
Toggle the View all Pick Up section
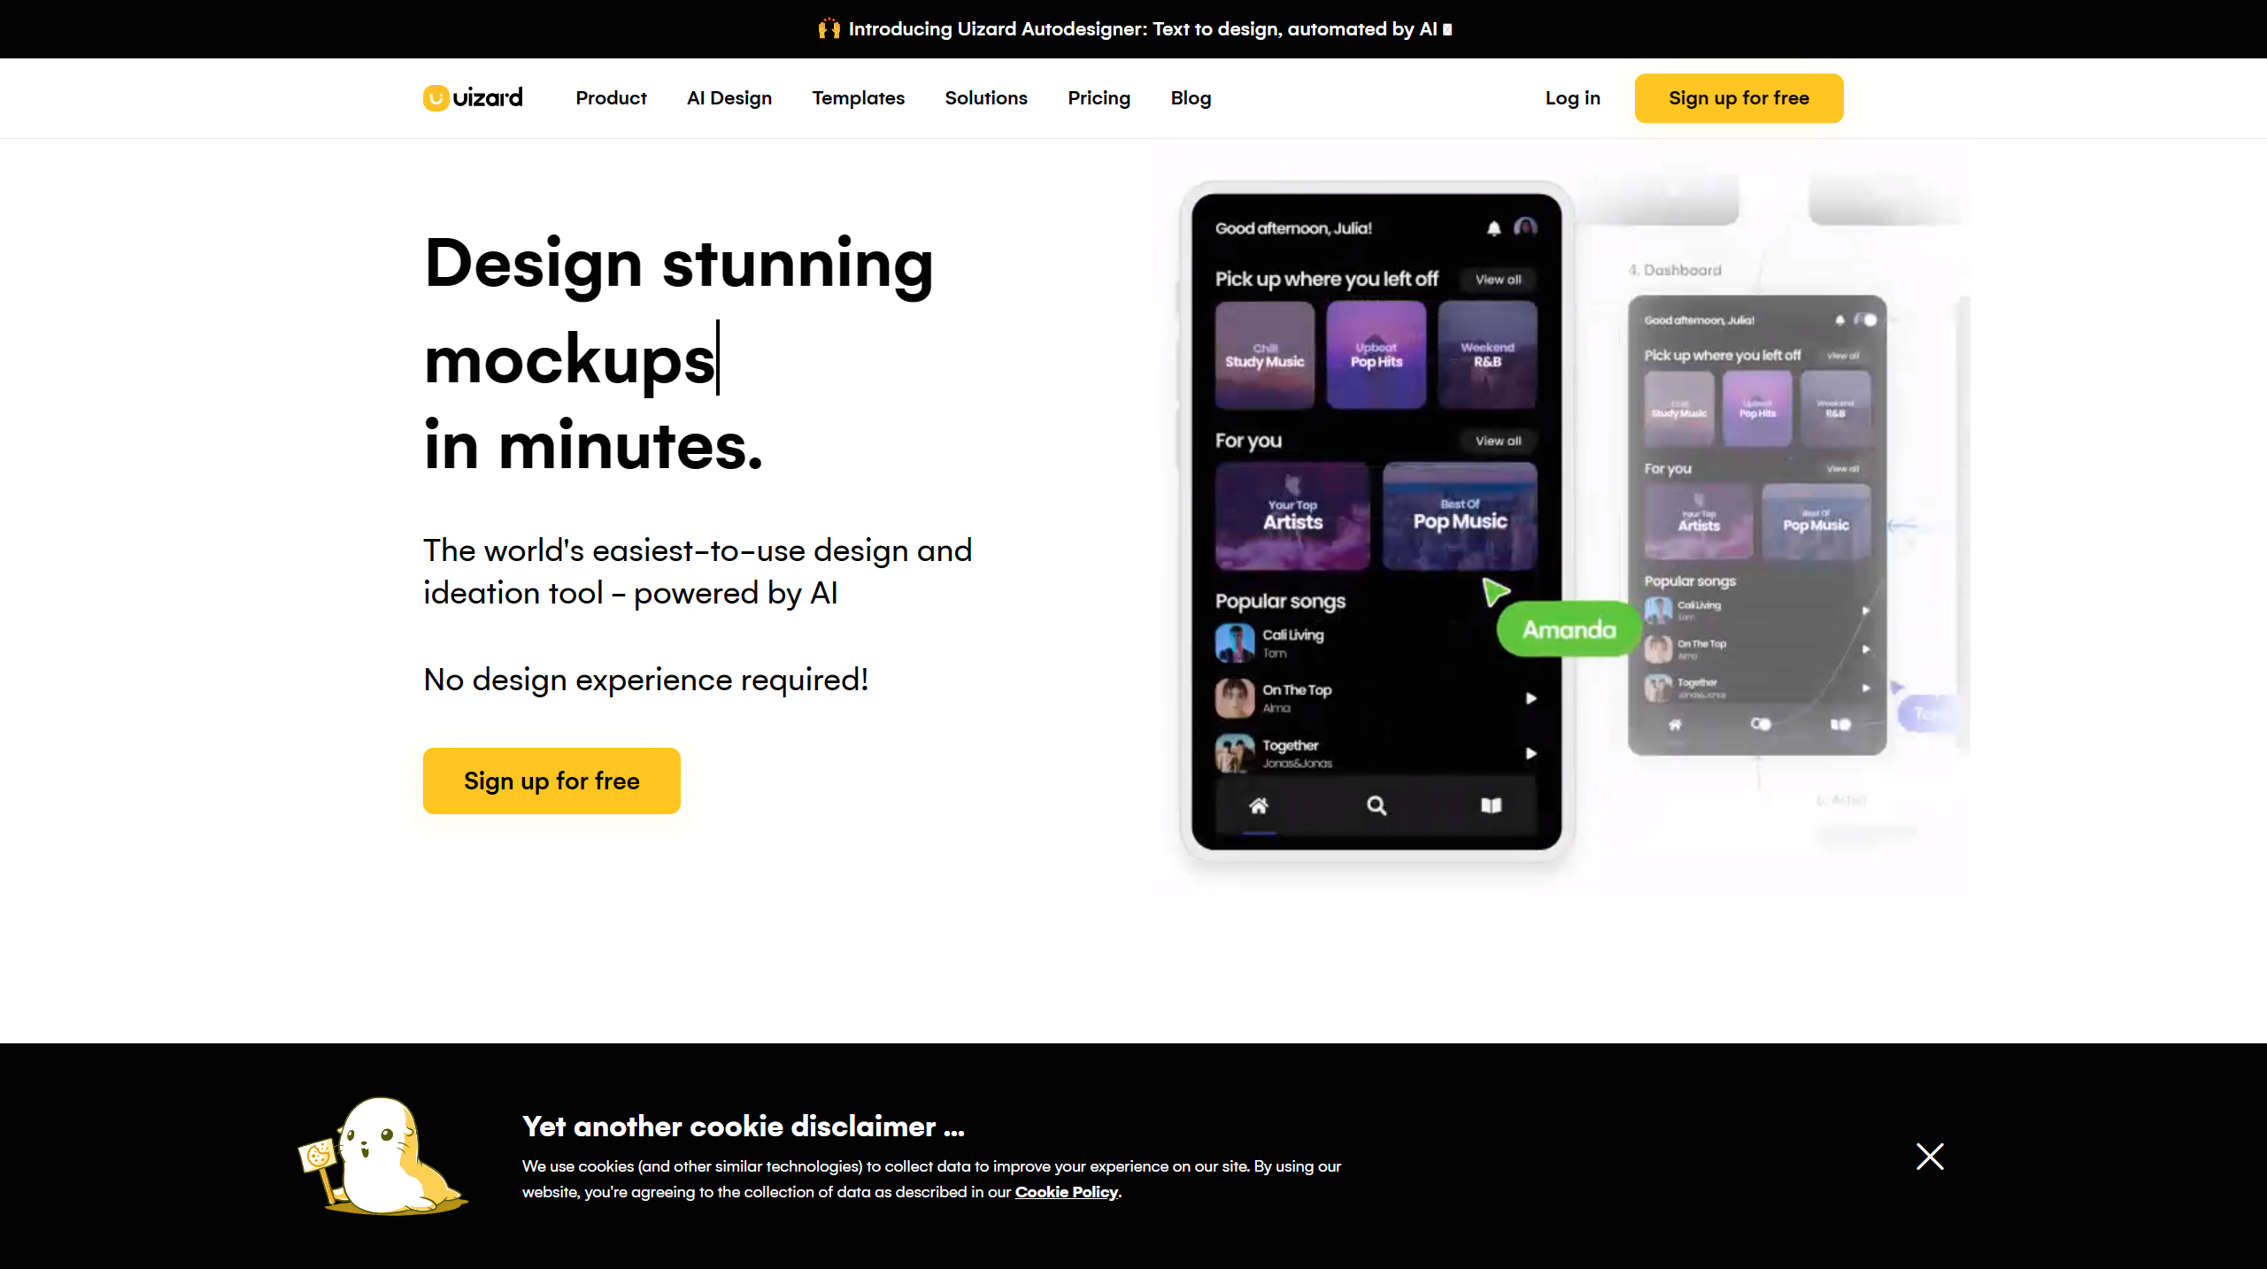pos(1498,279)
